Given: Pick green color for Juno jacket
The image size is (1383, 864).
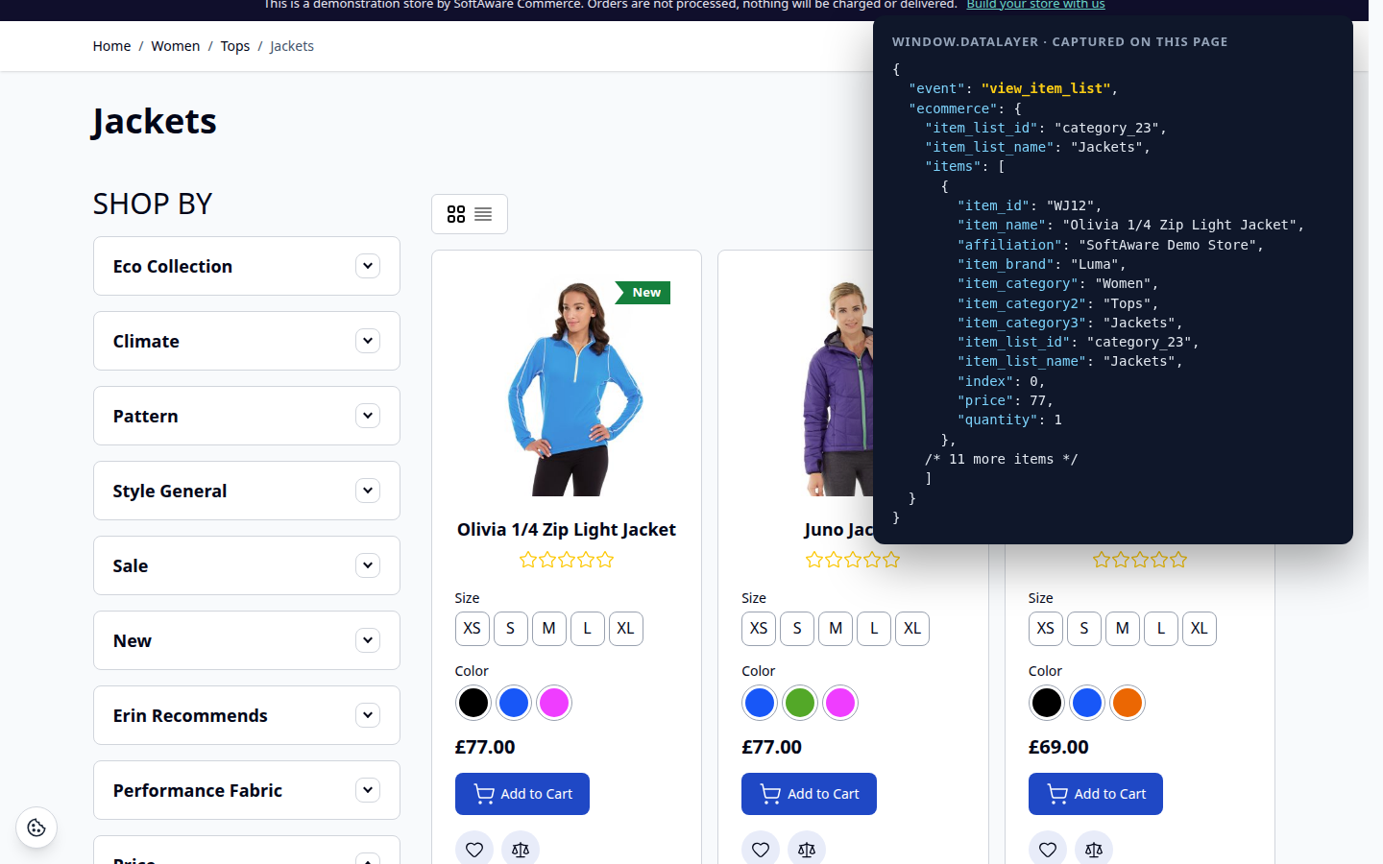Looking at the screenshot, I should pyautogui.click(x=800, y=703).
